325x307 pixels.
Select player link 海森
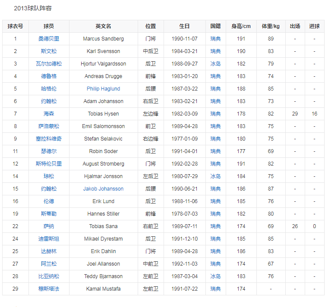[x=49, y=114]
